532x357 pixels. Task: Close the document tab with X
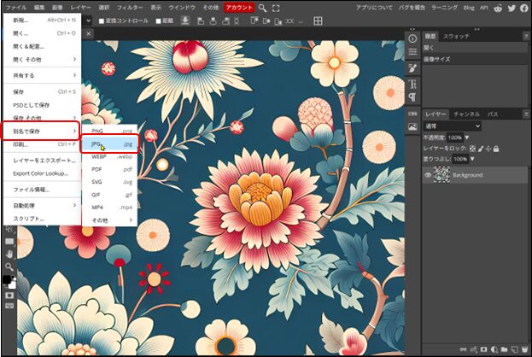point(88,33)
